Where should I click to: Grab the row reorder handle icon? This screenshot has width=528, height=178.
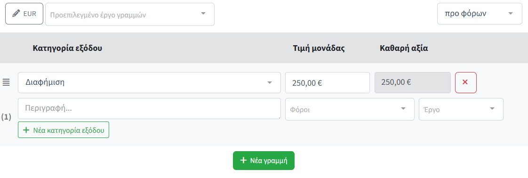[x=7, y=82]
